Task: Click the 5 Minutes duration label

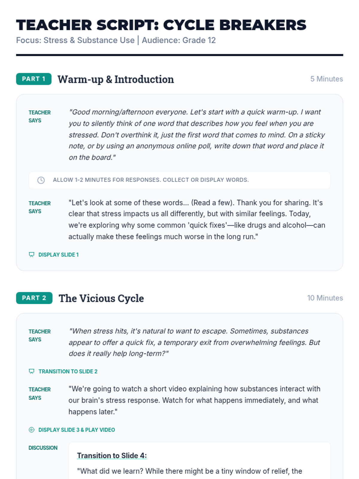Action: tap(326, 79)
